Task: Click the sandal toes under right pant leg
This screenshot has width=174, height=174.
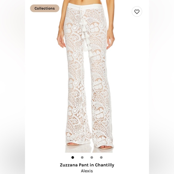Action: (x=106, y=147)
